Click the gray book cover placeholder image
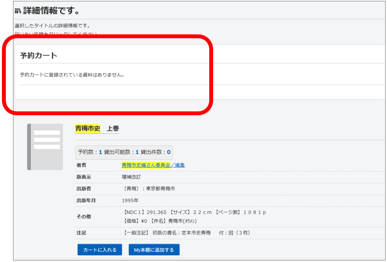Screen dimensions: 387x262 coord(45,146)
